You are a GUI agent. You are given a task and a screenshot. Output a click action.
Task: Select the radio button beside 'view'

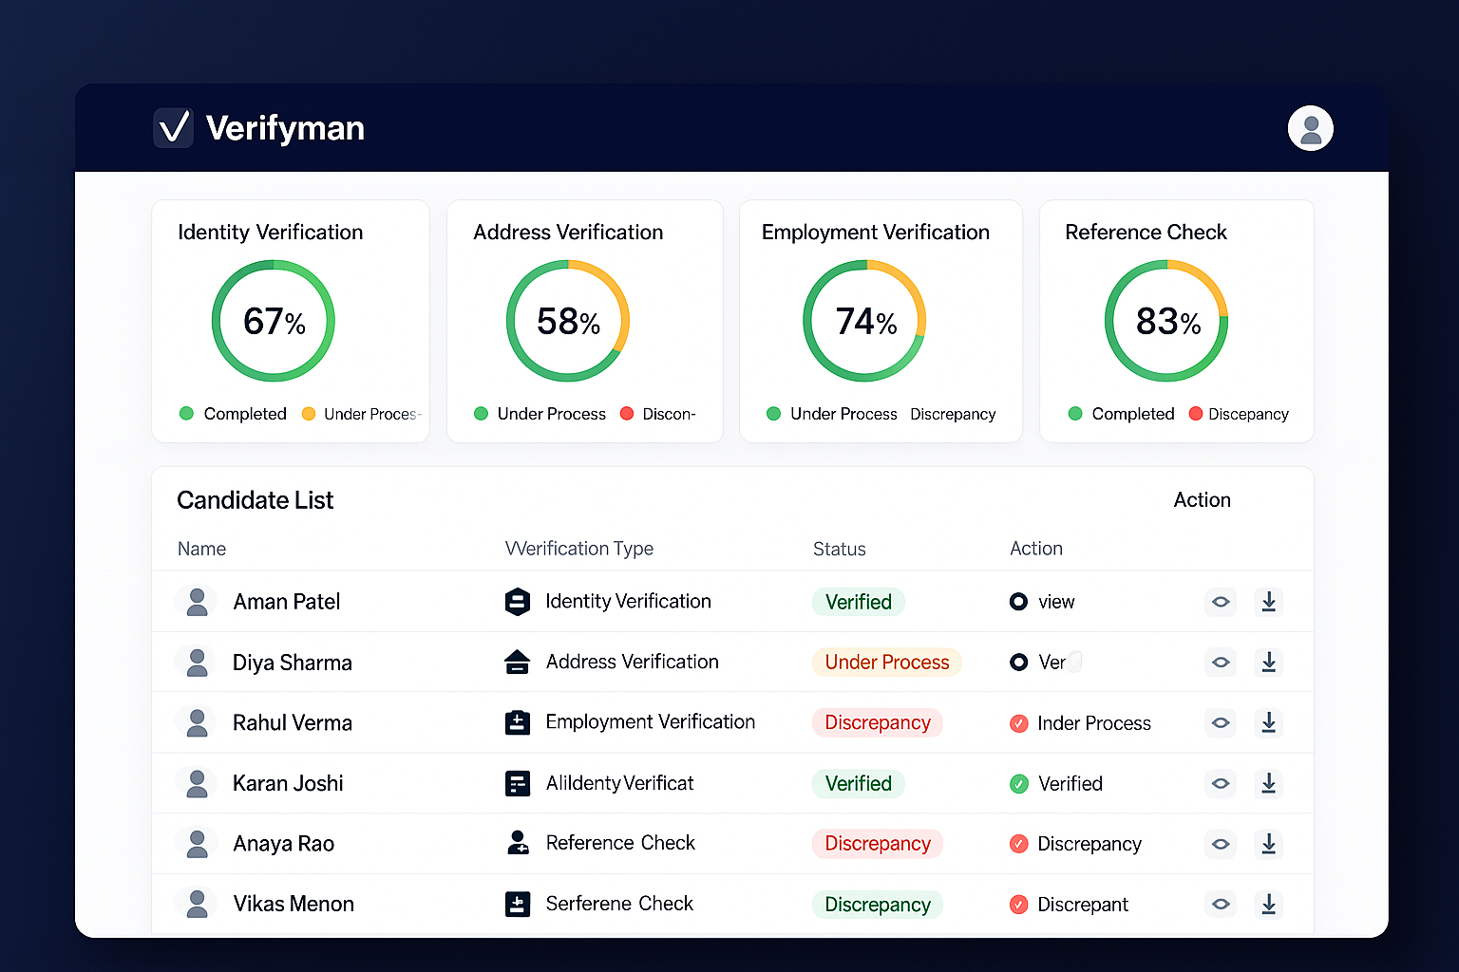click(x=1018, y=602)
